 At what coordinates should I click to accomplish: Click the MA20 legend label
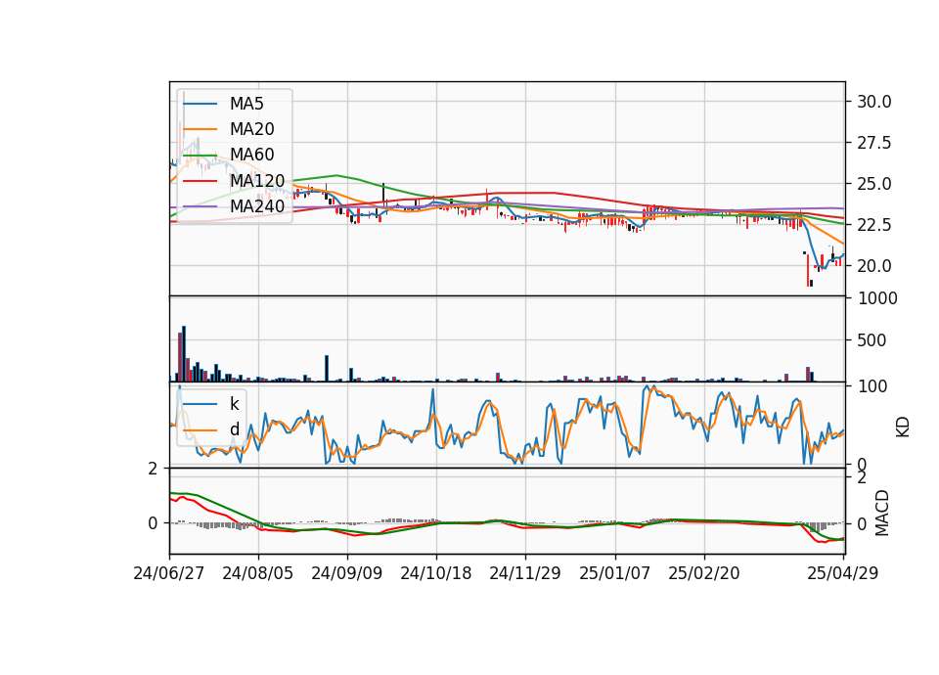251,129
